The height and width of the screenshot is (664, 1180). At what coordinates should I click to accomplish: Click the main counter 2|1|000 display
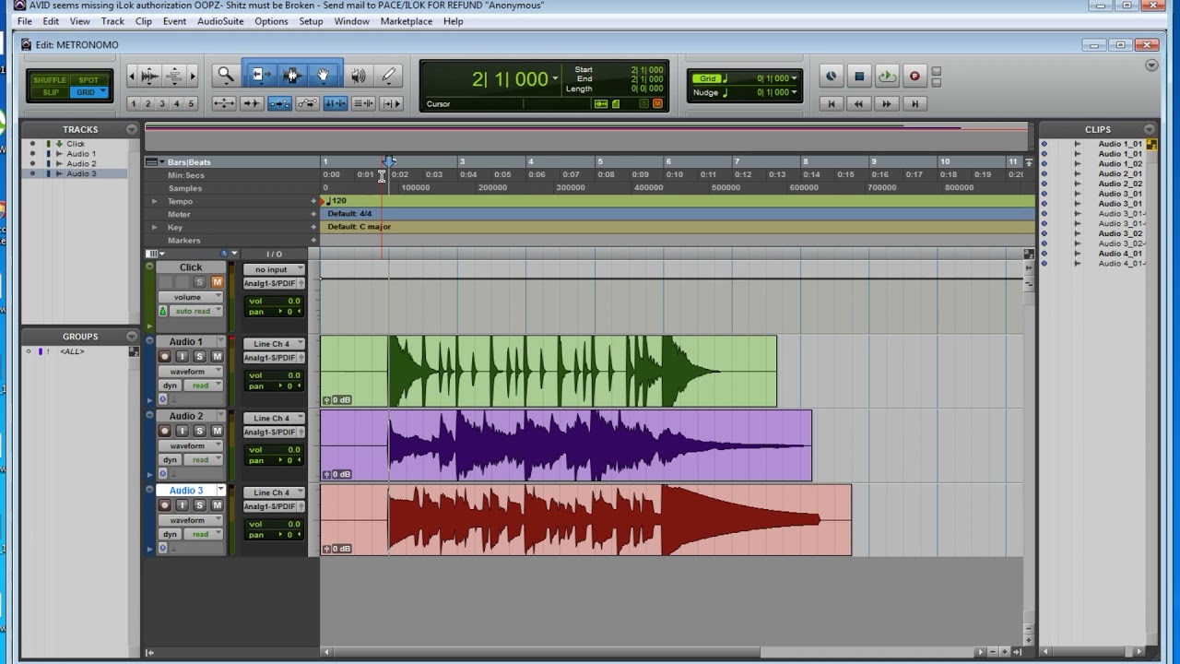coord(510,79)
